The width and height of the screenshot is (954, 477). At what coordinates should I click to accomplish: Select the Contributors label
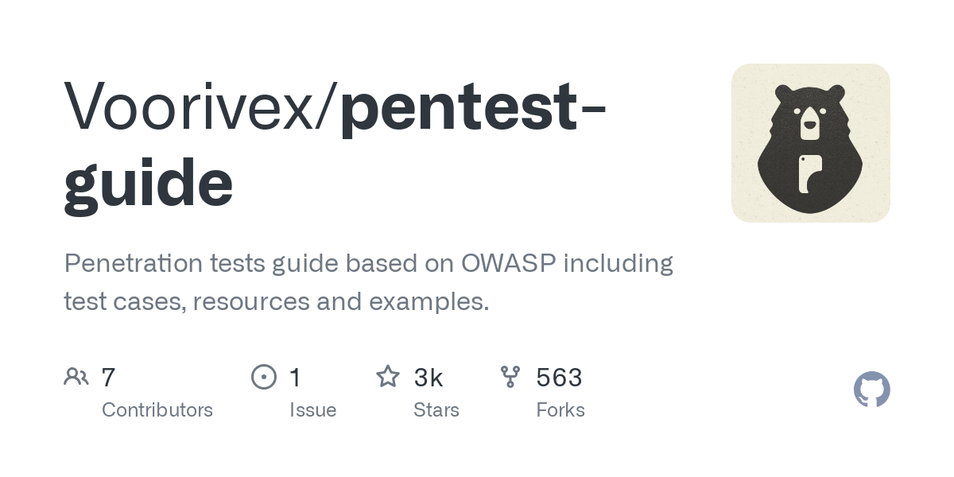coord(157,410)
